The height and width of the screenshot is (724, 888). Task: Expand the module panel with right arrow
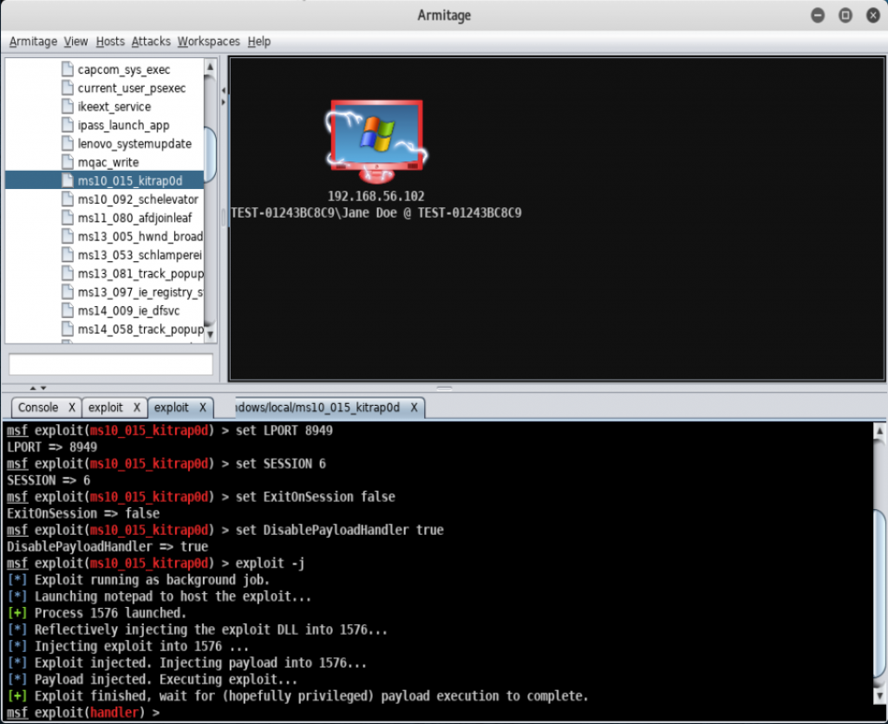223,102
